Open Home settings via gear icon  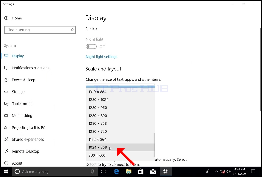(6, 18)
